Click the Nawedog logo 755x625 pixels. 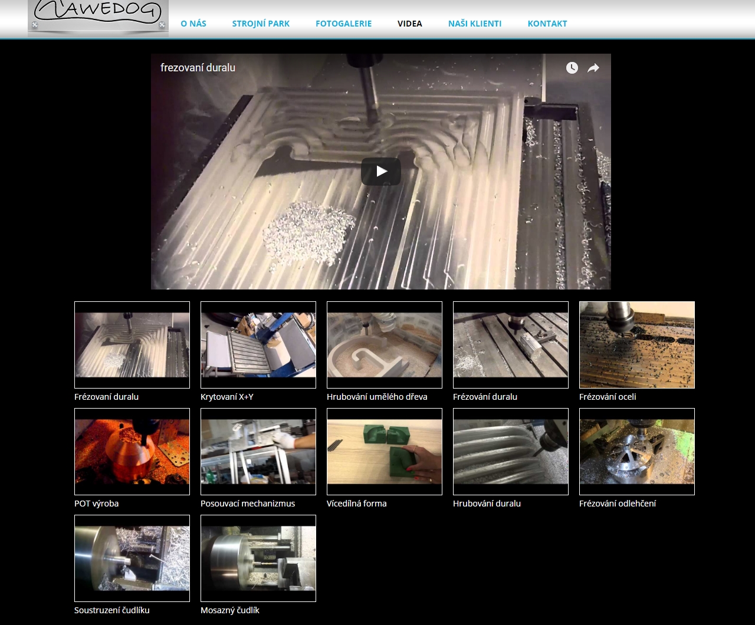click(x=98, y=18)
